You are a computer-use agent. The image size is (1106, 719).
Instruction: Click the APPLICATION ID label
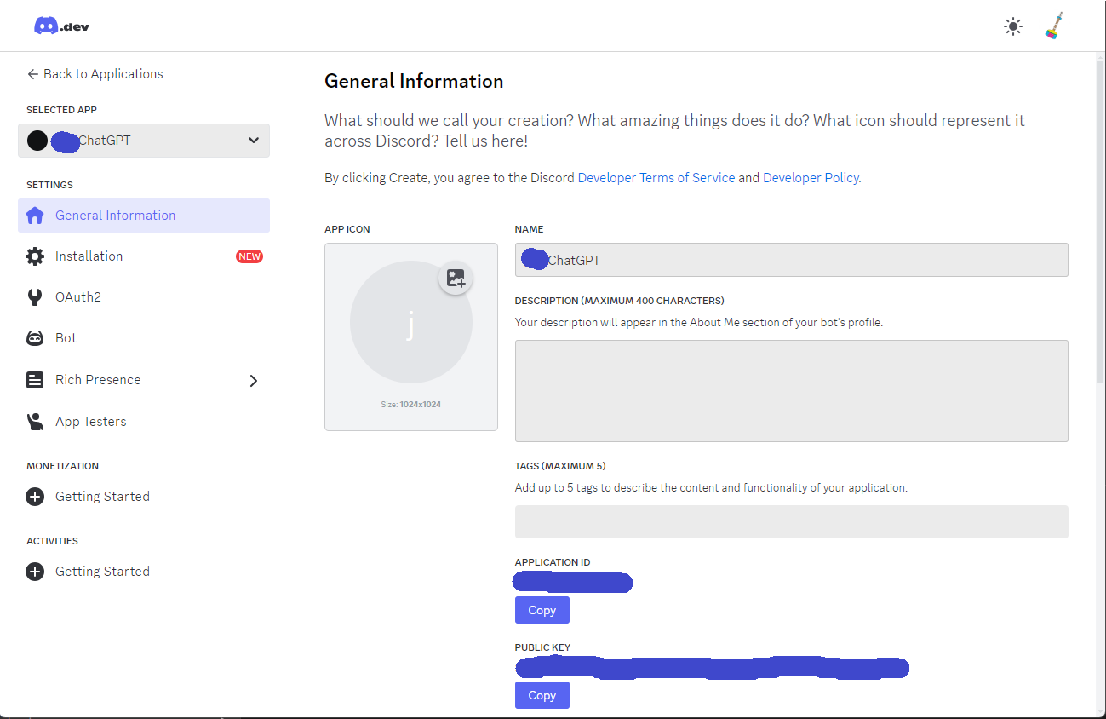[x=553, y=562]
